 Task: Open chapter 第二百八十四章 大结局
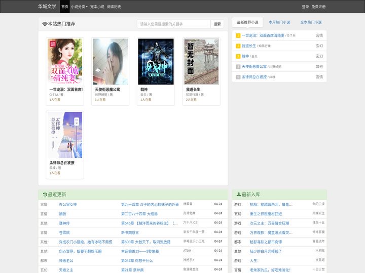click(x=139, y=214)
